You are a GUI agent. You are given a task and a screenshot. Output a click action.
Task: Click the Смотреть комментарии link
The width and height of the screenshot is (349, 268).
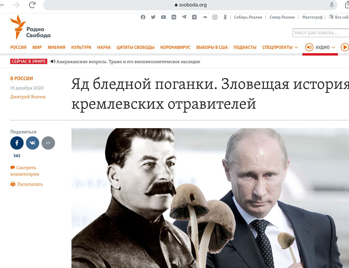(25, 171)
